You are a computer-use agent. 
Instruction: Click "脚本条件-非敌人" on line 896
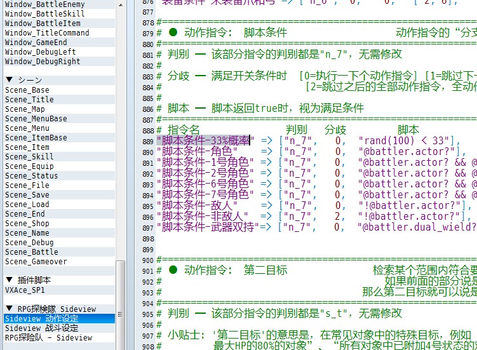(203, 216)
